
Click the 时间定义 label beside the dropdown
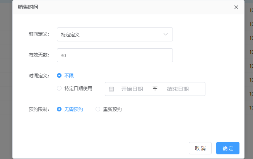coord(39,34)
